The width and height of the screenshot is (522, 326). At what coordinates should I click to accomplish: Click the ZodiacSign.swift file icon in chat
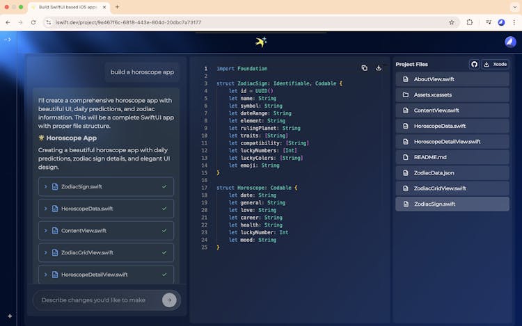55,187
